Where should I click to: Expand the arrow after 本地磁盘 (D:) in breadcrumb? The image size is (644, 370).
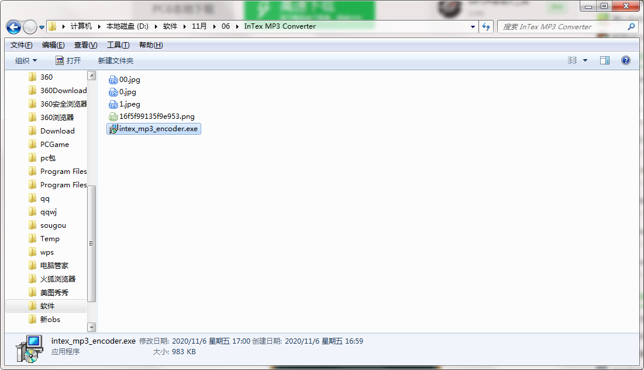(x=156, y=26)
